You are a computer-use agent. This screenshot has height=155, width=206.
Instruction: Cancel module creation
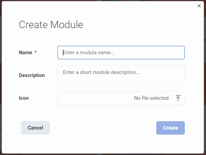[35, 128]
